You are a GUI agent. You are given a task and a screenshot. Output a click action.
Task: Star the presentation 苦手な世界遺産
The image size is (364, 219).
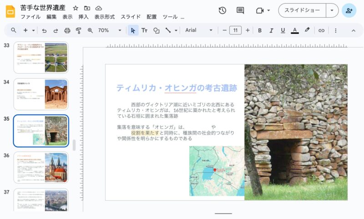point(76,8)
